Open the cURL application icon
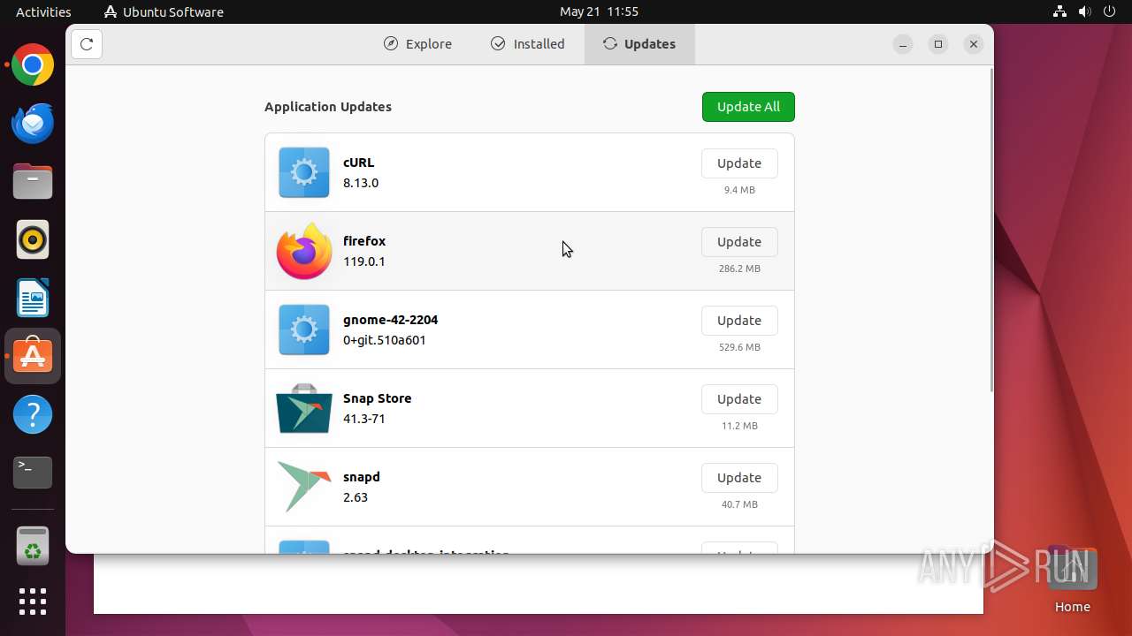The image size is (1132, 636). 304,172
